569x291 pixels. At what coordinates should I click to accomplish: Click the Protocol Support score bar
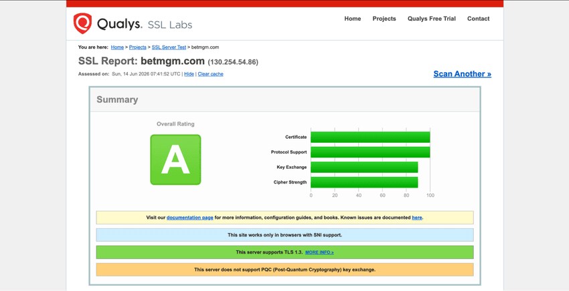[x=370, y=152]
